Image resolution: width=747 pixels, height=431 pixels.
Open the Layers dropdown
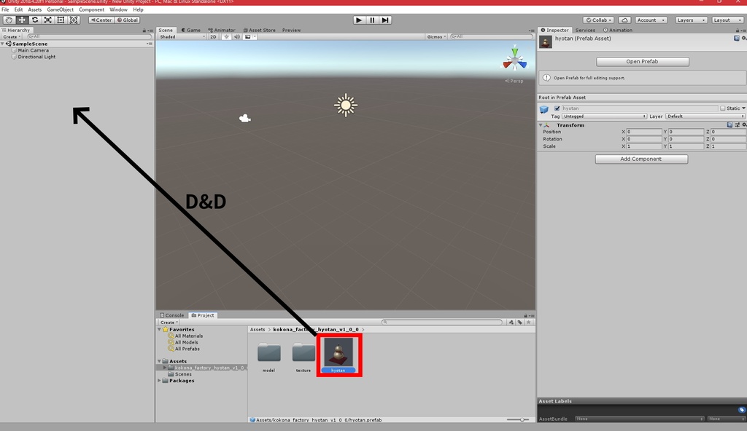[x=691, y=20]
